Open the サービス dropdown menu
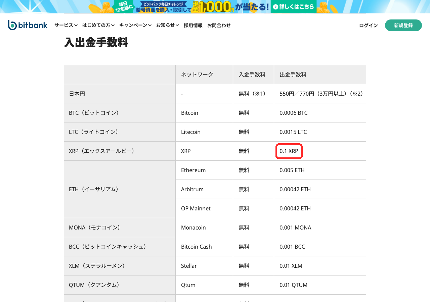 pyautogui.click(x=66, y=25)
